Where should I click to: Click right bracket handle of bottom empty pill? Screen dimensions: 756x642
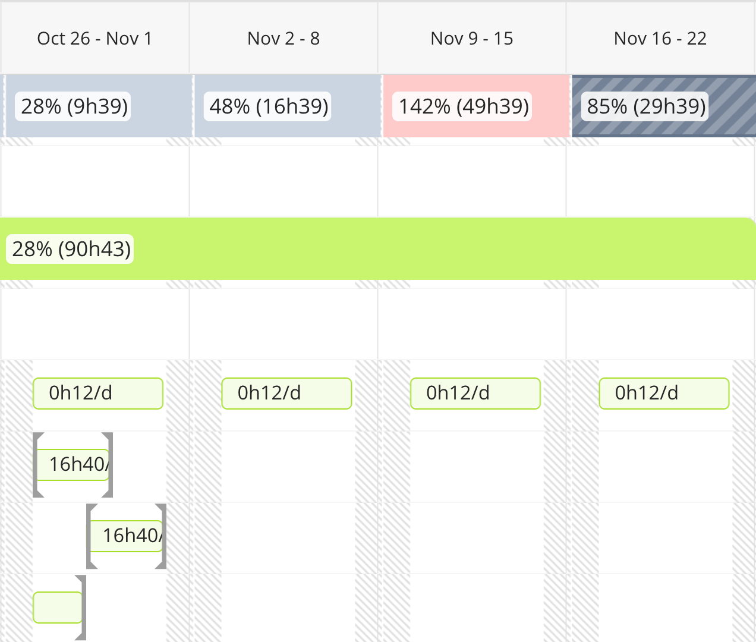pos(82,608)
